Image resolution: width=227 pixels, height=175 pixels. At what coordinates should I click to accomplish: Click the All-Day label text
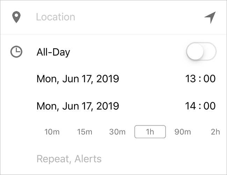point(53,52)
